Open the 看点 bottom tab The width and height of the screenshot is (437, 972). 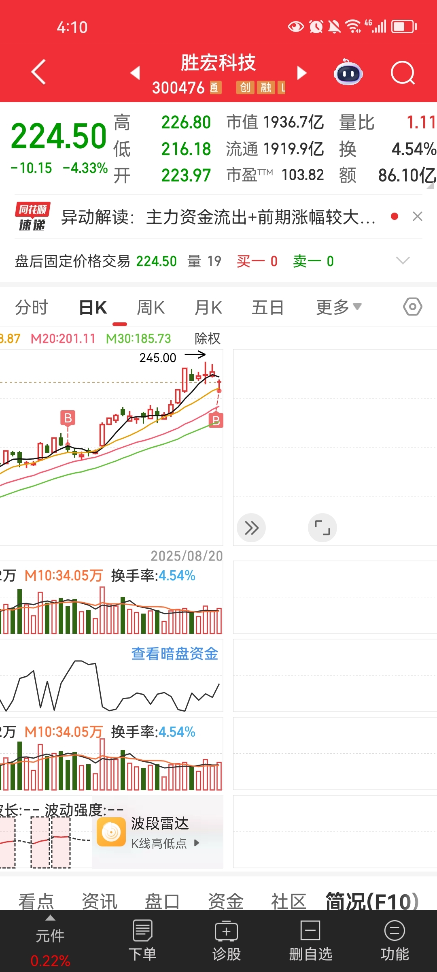36,902
